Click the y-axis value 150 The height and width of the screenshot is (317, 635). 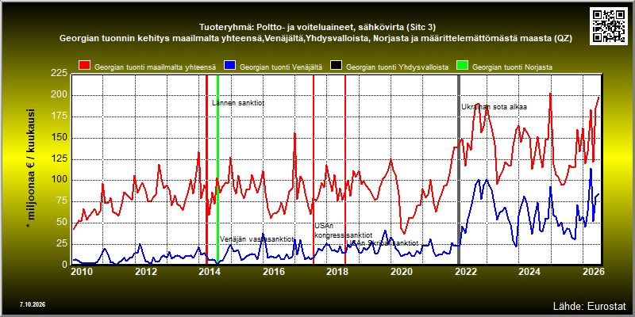click(60, 137)
